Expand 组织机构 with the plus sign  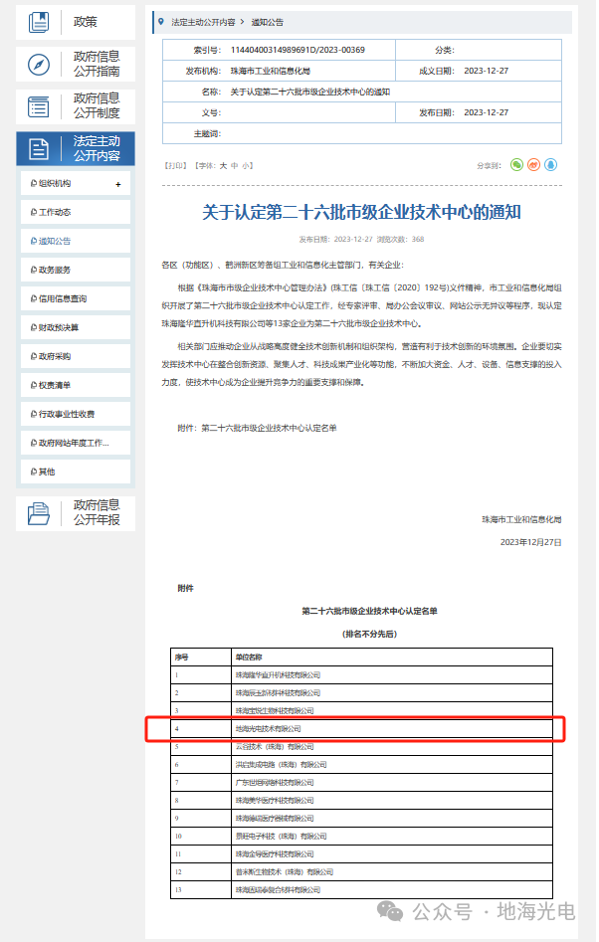pos(118,184)
